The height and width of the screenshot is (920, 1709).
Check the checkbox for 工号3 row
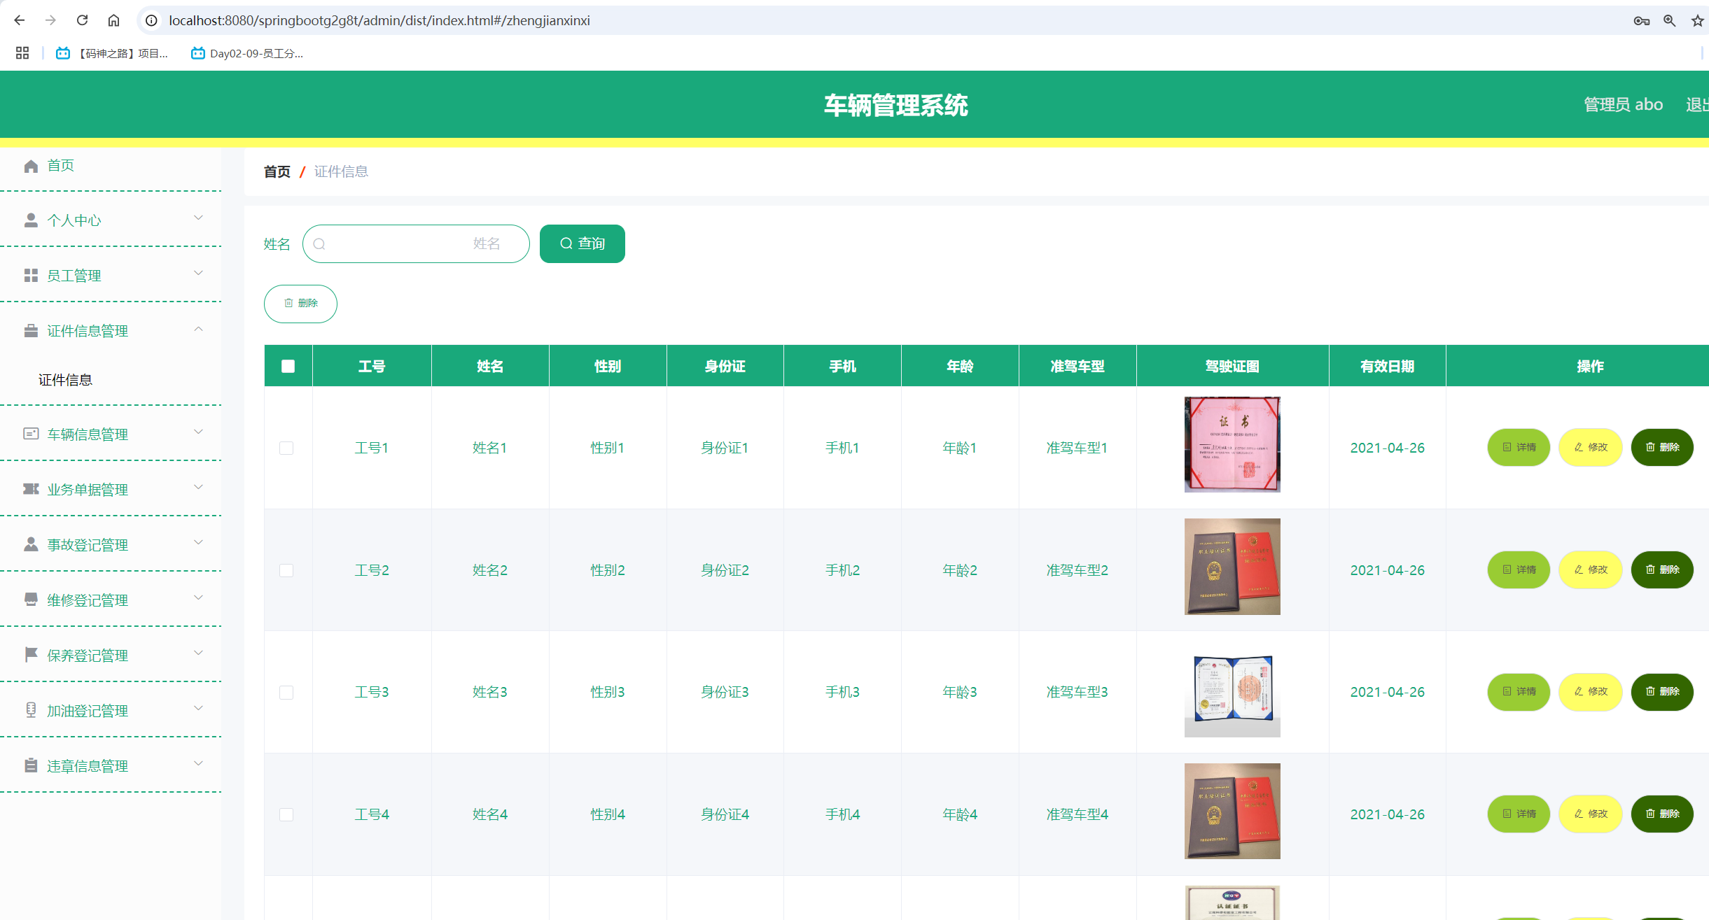point(287,692)
